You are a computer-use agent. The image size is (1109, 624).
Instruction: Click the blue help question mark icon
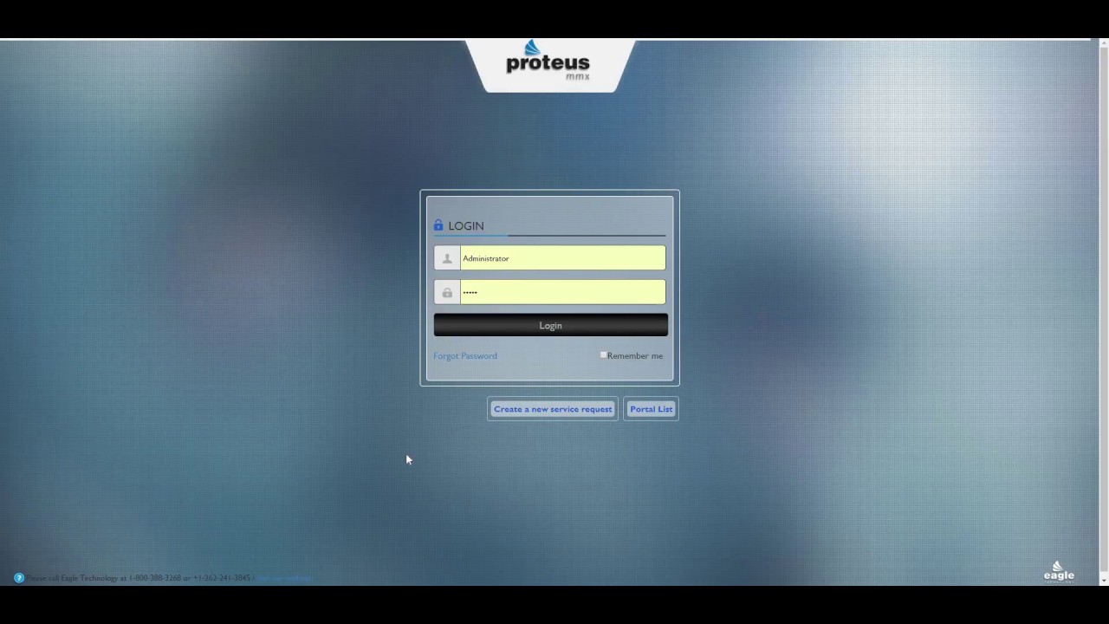point(19,578)
